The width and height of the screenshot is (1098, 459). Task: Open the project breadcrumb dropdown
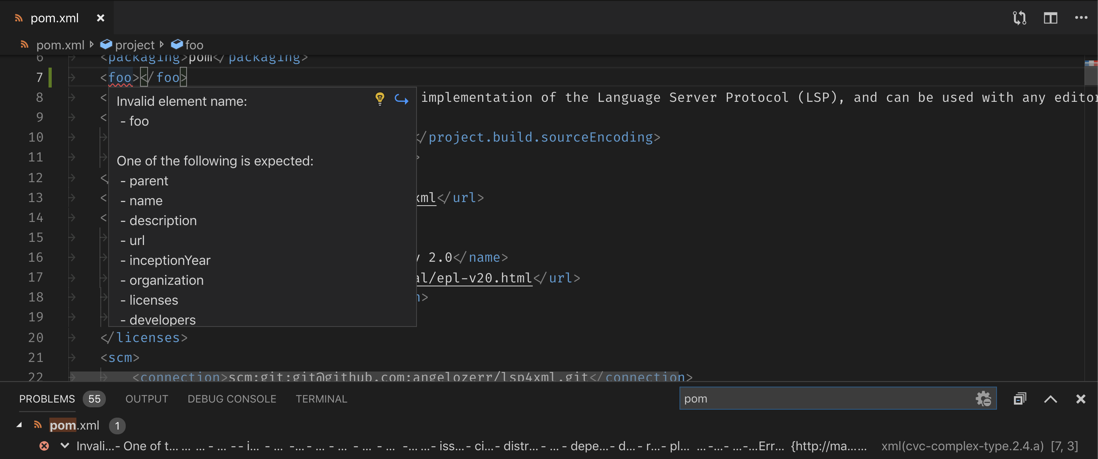[134, 45]
